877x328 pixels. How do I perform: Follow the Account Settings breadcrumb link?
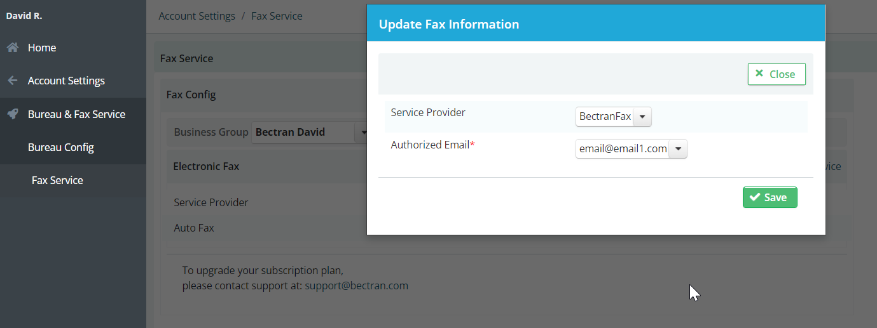(197, 16)
